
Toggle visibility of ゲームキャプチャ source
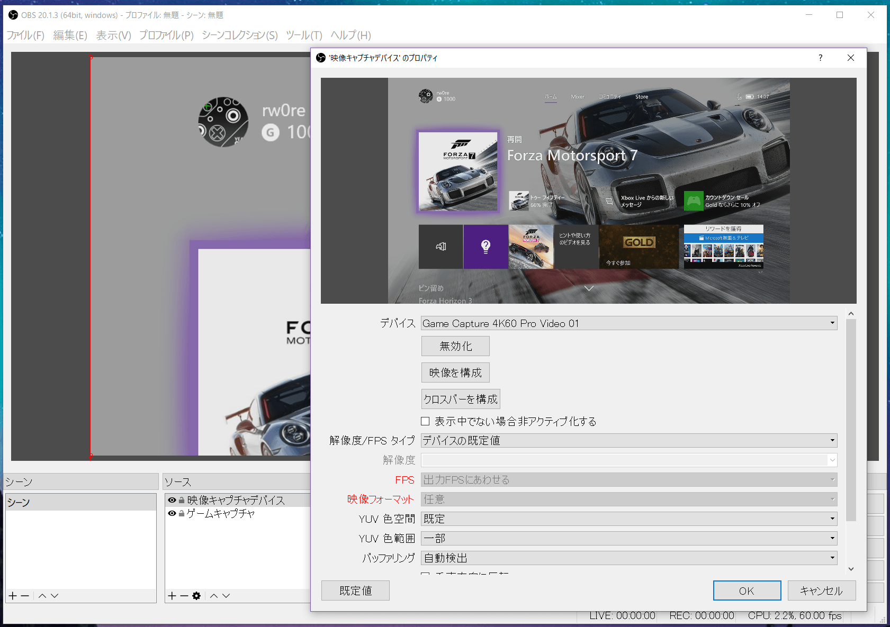point(172,513)
